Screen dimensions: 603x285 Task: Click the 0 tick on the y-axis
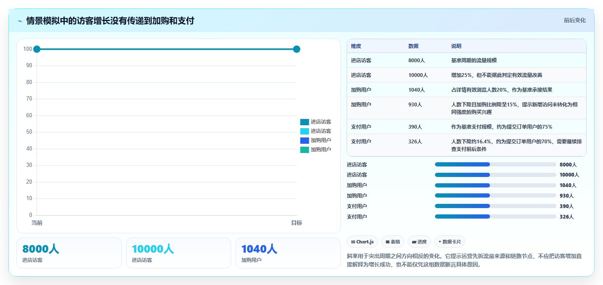(31, 215)
